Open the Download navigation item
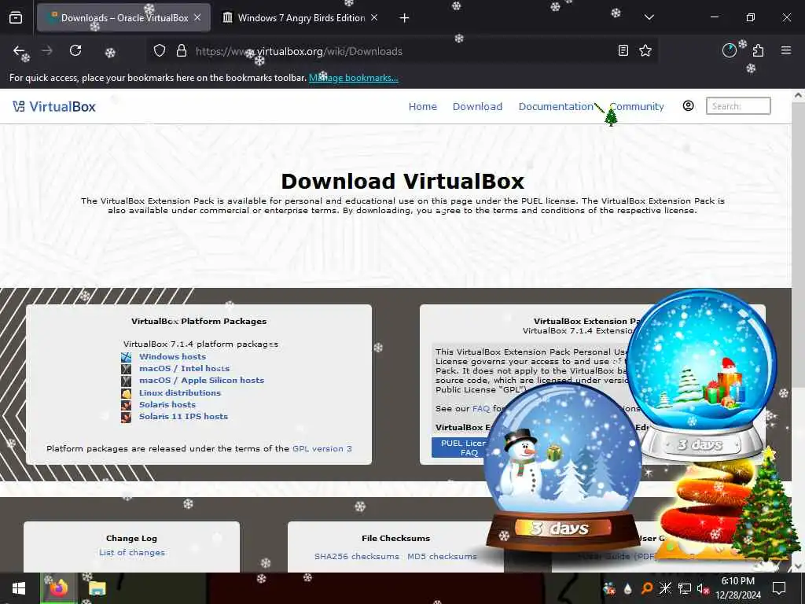Image resolution: width=805 pixels, height=604 pixels. (477, 106)
